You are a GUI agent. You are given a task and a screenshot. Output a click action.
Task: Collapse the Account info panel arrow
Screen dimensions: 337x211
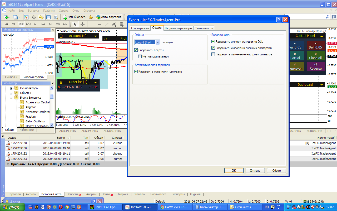coord(95,36)
